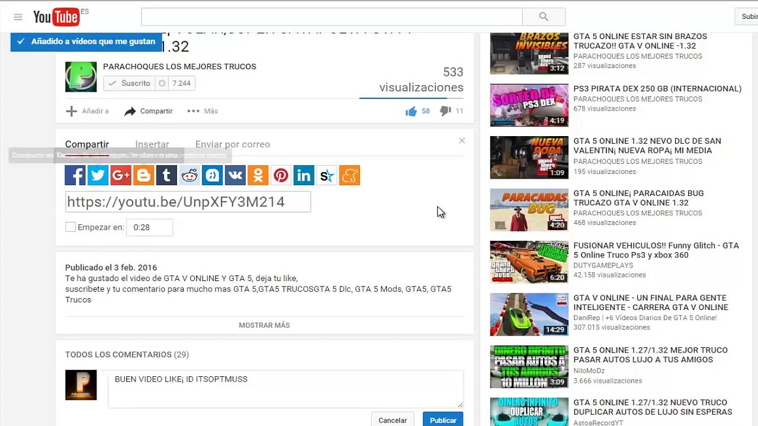Share the video on Blogger

coord(143,175)
